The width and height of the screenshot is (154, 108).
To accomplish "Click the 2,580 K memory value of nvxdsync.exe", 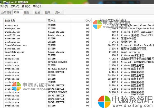I will click(x=114, y=29).
